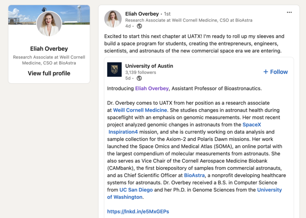The height and width of the screenshot is (218, 306).
Task: Click the University of Austin logo
Action: pyautogui.click(x=114, y=69)
